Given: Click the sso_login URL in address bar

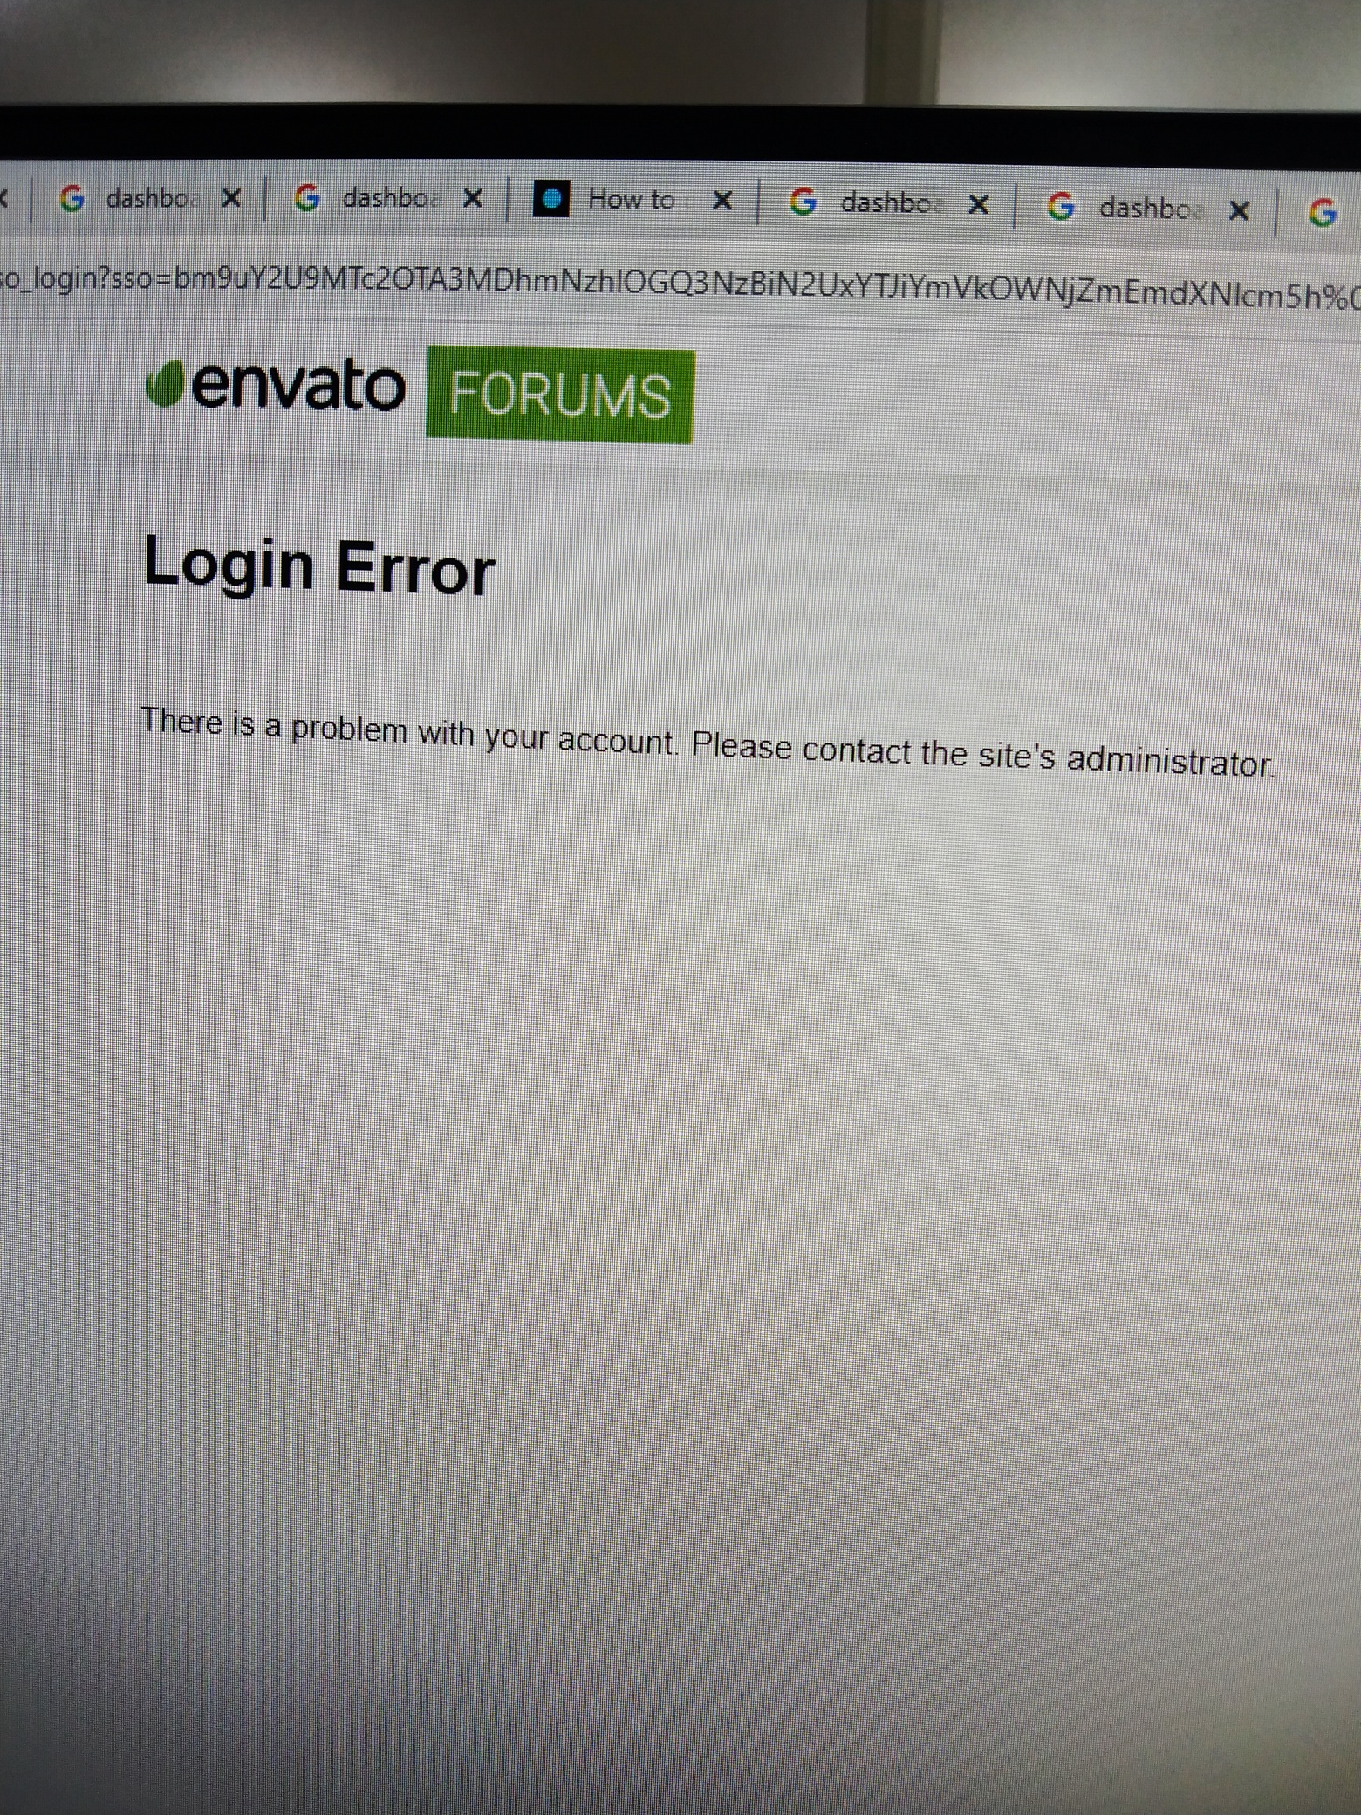Looking at the screenshot, I should [680, 285].
